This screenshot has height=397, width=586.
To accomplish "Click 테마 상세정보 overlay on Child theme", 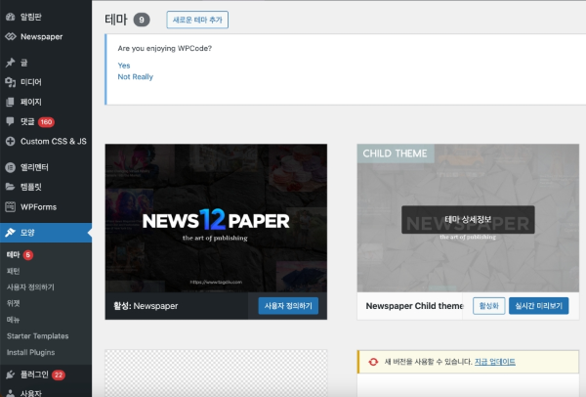I will (468, 220).
